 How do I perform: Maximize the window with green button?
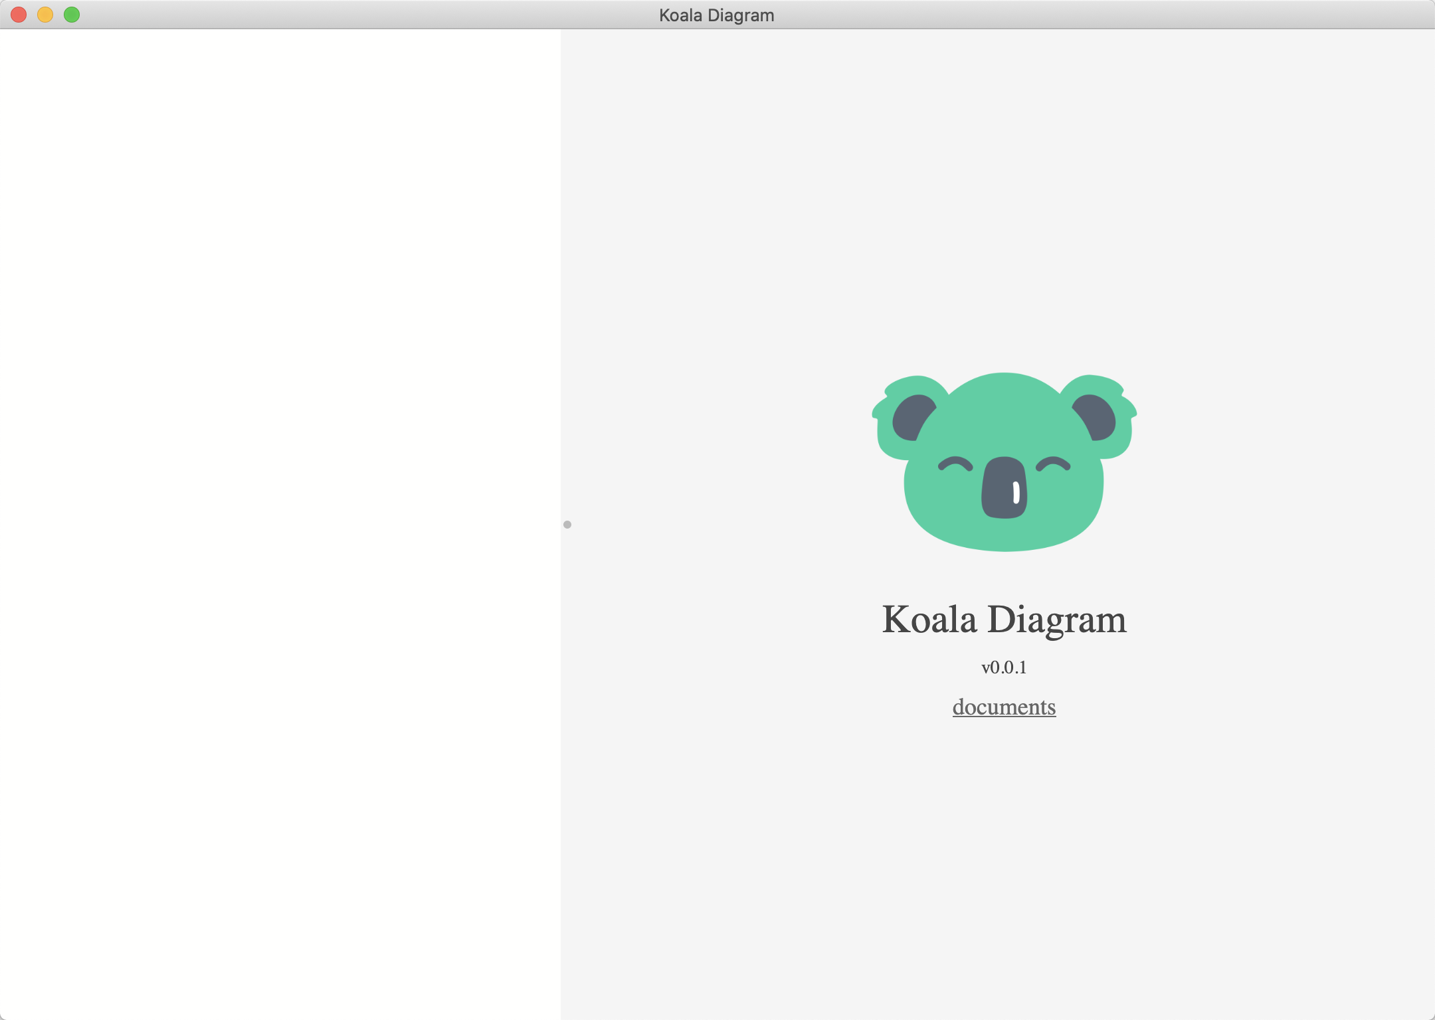(72, 15)
